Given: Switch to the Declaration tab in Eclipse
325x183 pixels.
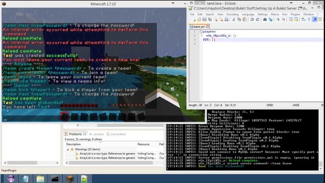Looking at the screenshot, I should [116, 134].
